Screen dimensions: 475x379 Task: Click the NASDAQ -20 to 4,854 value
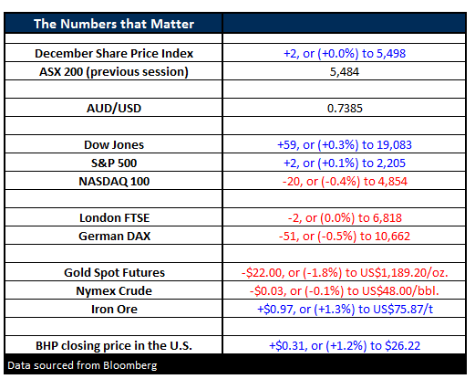click(x=345, y=182)
